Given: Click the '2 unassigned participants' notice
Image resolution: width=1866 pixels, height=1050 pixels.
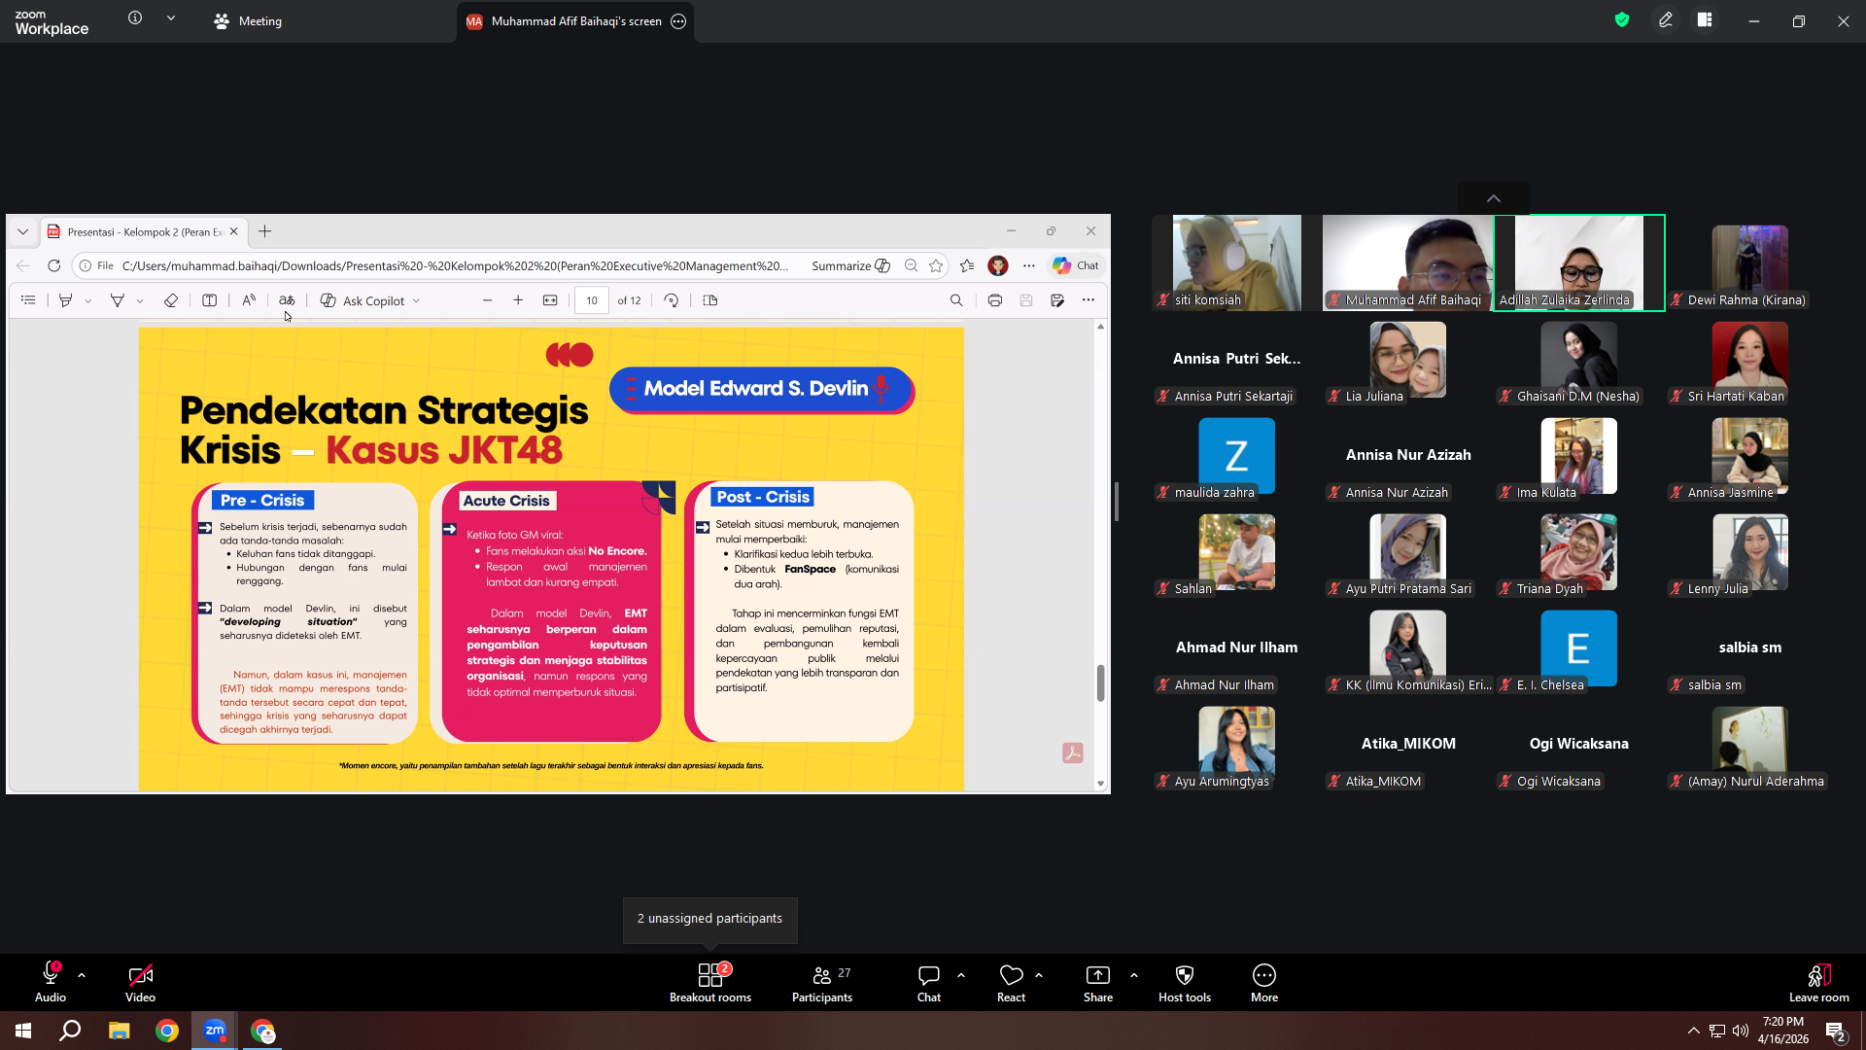Looking at the screenshot, I should point(709,919).
